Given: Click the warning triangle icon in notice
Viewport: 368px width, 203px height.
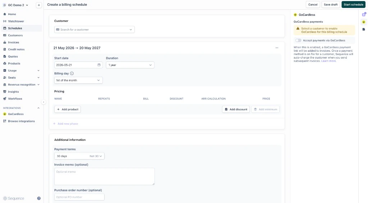Looking at the screenshot, I should click(298, 28).
